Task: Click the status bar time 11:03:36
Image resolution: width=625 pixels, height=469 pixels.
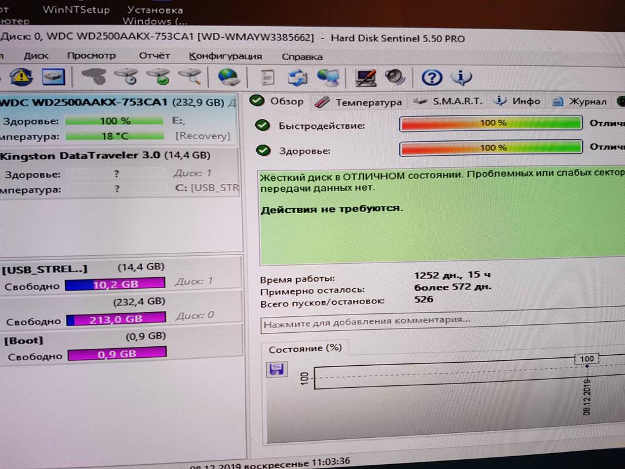Action: tap(330, 462)
